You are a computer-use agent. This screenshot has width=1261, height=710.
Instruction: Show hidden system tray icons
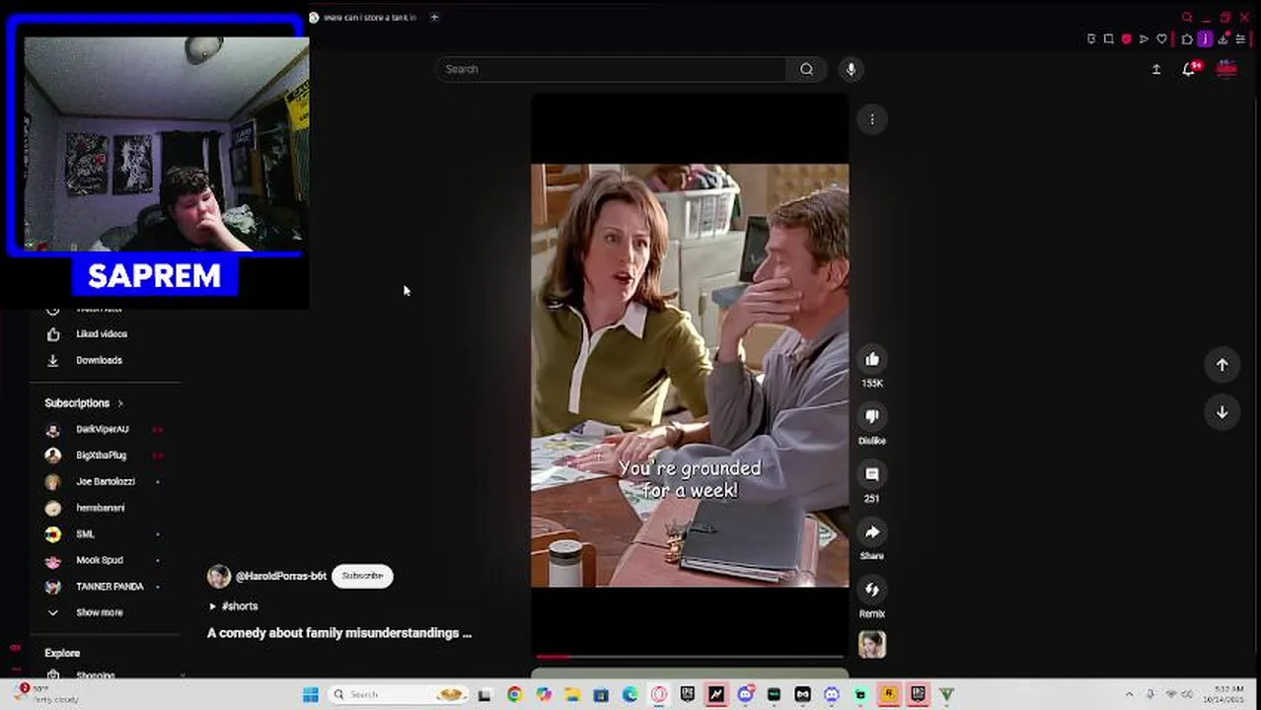click(x=1130, y=694)
